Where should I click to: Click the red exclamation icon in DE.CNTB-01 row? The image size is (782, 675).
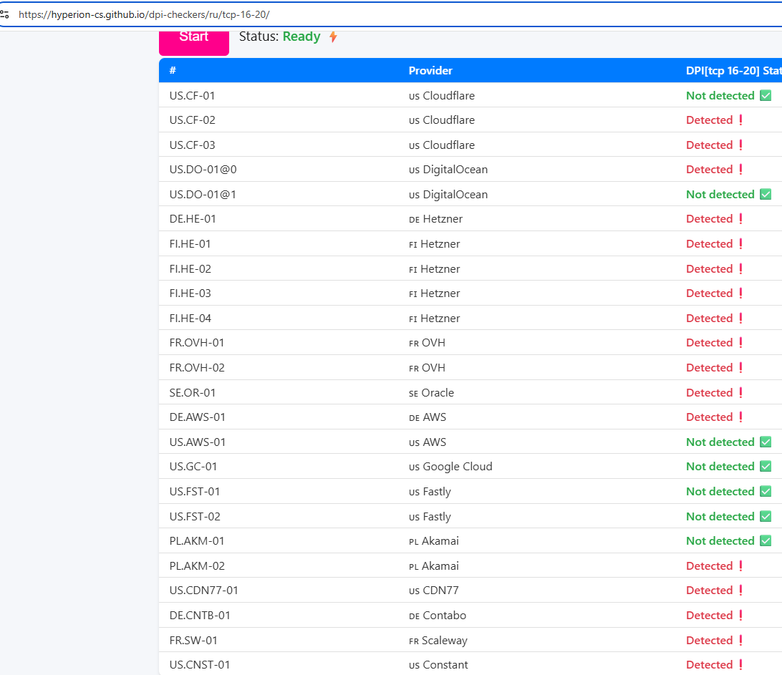(740, 615)
